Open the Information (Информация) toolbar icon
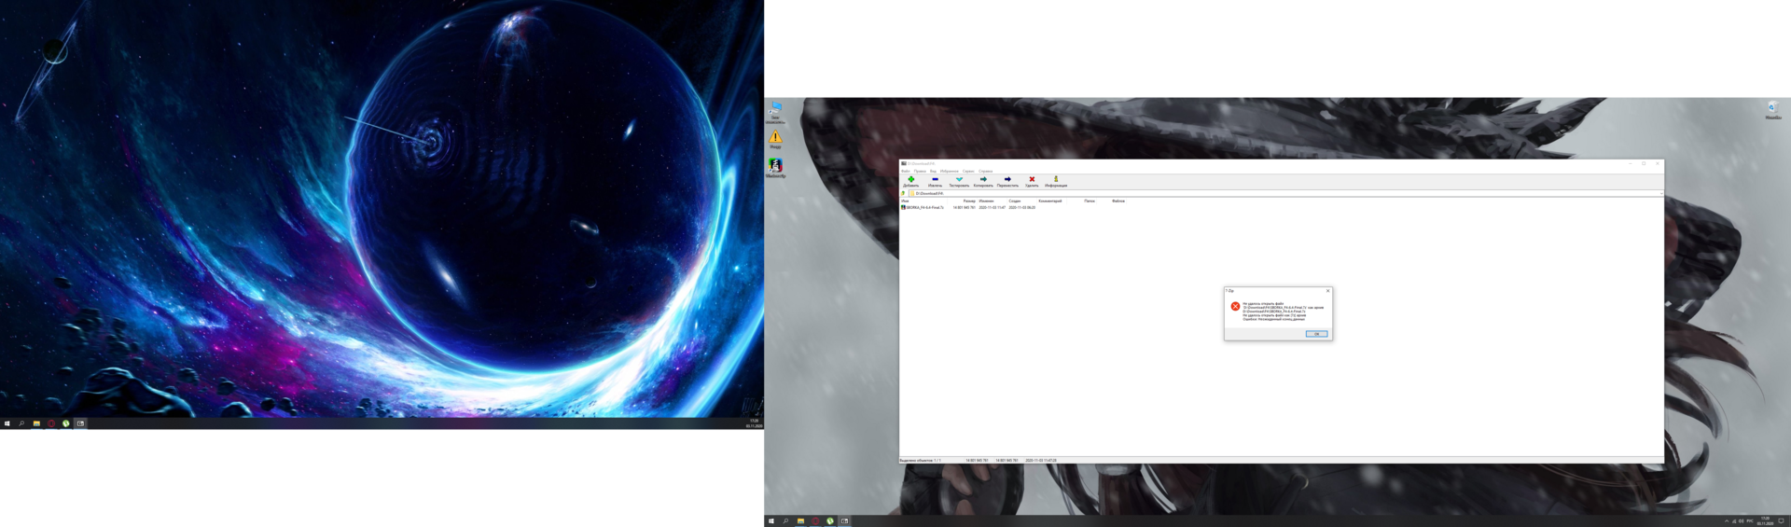Viewport: 1791px width, 527px height. click(x=1056, y=180)
